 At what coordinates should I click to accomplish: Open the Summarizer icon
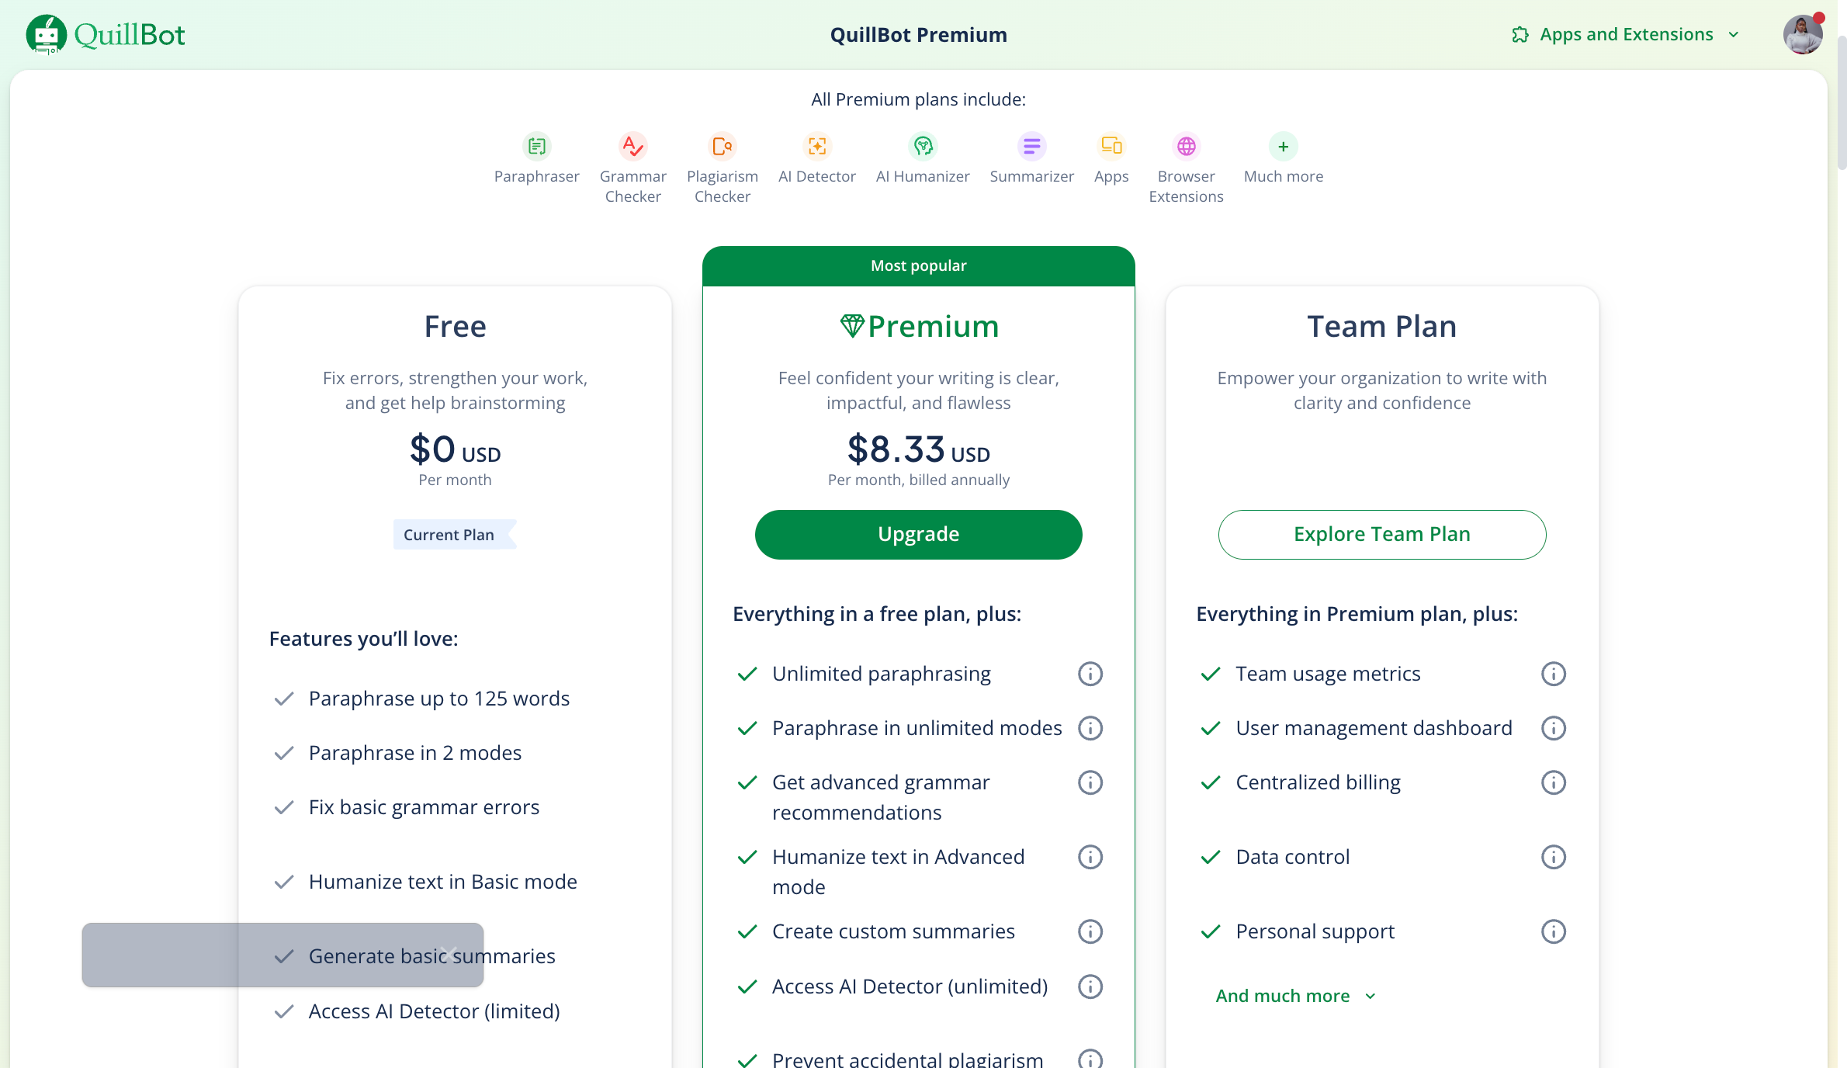point(1031,146)
